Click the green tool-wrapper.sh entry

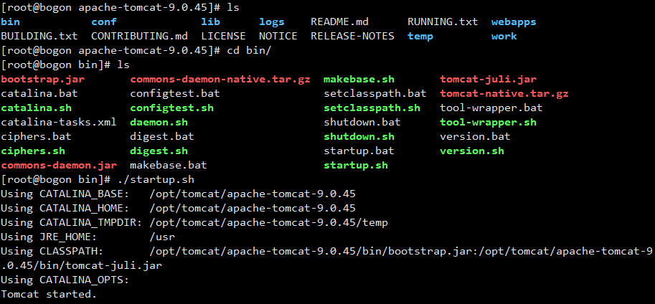click(x=488, y=123)
